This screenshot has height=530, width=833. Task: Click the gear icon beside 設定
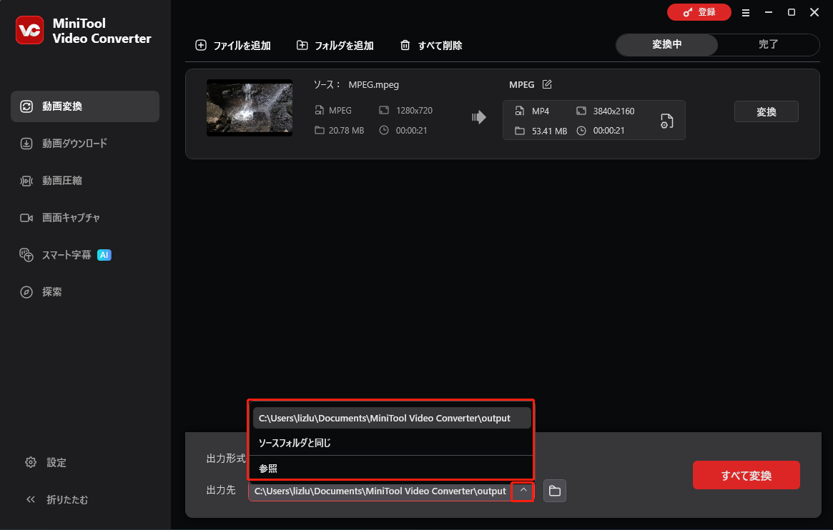[x=31, y=462]
